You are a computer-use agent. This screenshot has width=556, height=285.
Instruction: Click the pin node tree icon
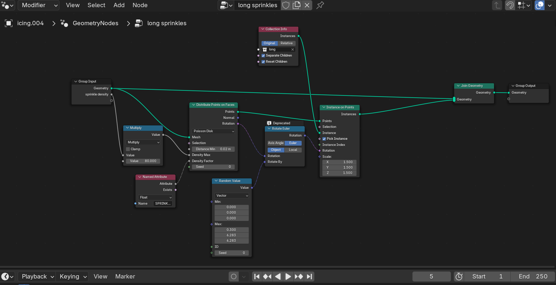pos(320,5)
